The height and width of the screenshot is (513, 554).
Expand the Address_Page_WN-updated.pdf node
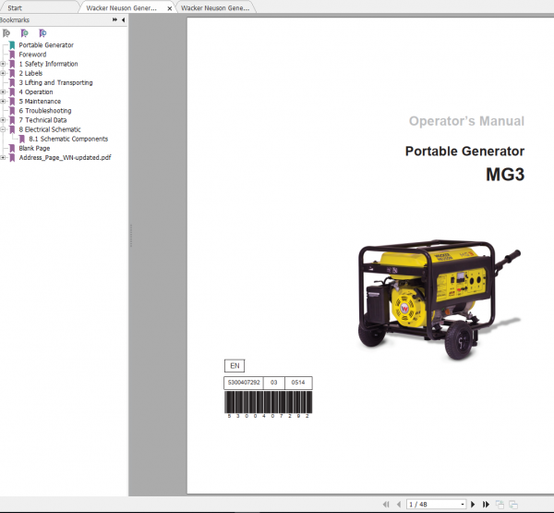coord(3,158)
